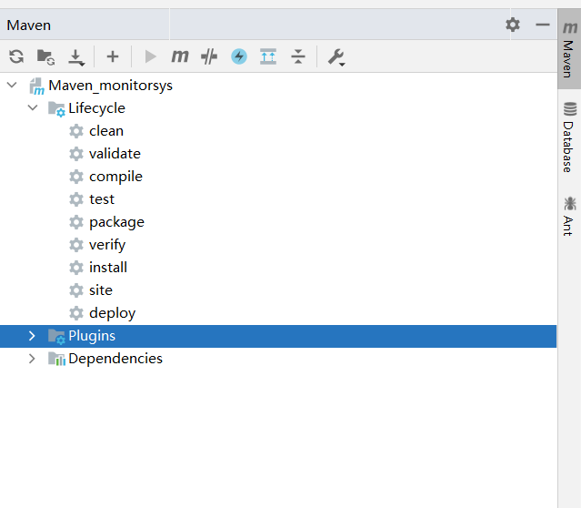Select the deploy lifecycle phase
Image resolution: width=581 pixels, height=508 pixels.
tap(112, 313)
